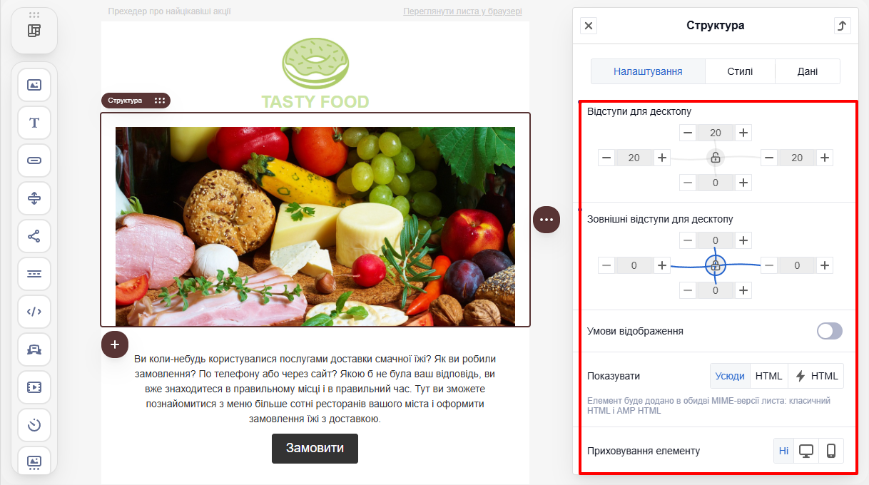
Task: Select the Spacer block icon
Action: (x=34, y=198)
